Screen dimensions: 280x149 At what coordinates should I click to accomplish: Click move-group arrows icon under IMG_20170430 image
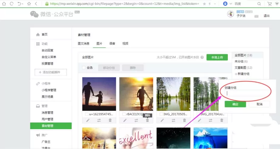211,120
